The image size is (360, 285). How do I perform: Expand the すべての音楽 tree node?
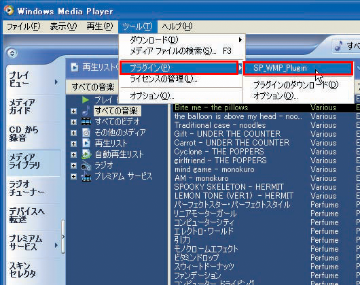point(73,111)
